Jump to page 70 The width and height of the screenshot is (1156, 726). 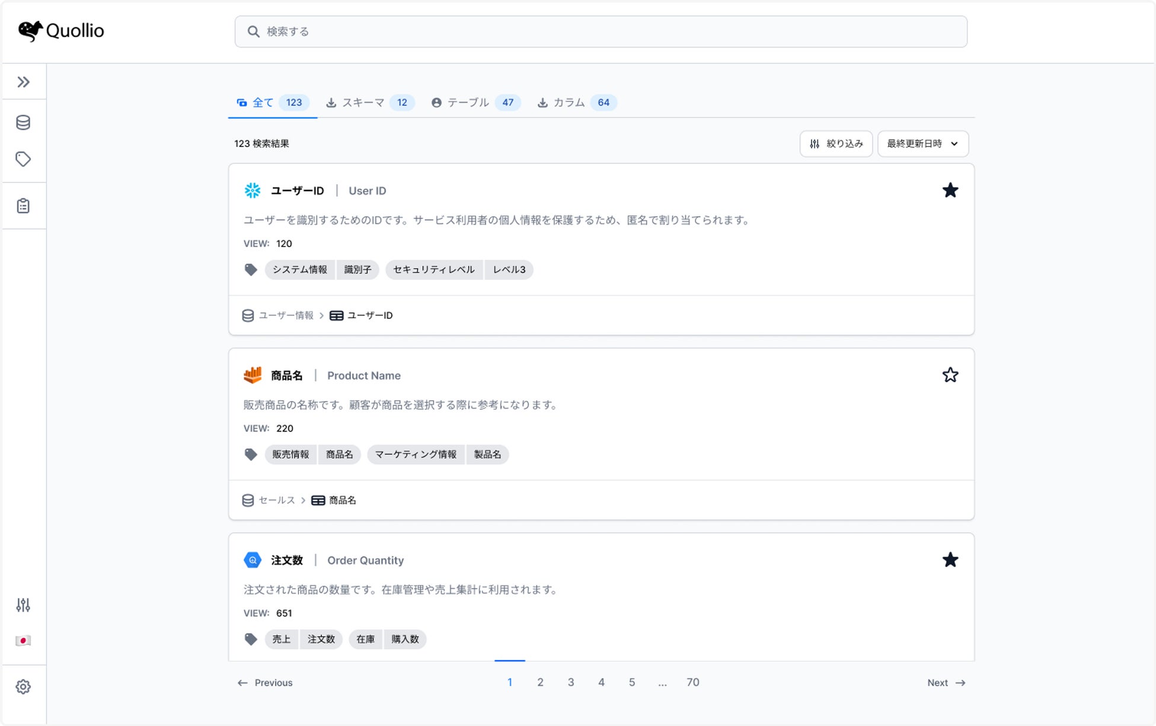(692, 682)
